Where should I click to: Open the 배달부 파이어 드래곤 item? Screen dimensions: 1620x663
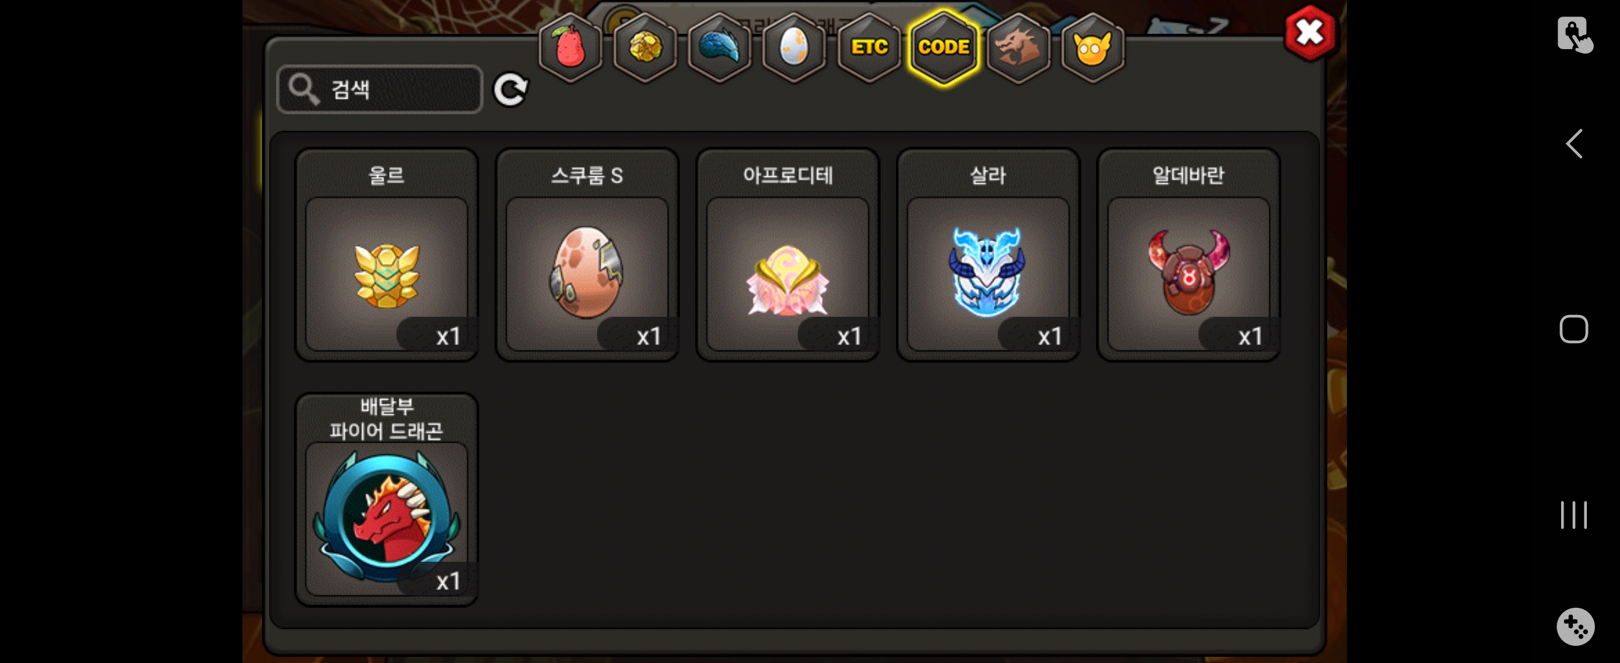pos(387,500)
